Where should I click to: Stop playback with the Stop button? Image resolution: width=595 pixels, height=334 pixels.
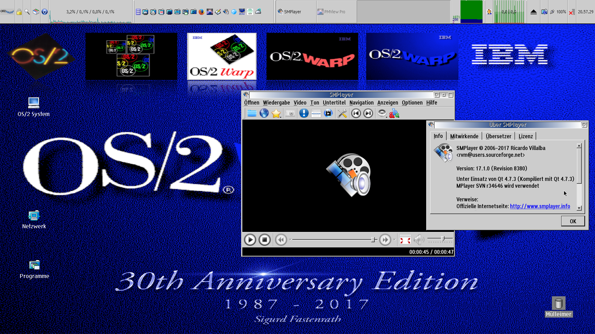click(x=265, y=240)
